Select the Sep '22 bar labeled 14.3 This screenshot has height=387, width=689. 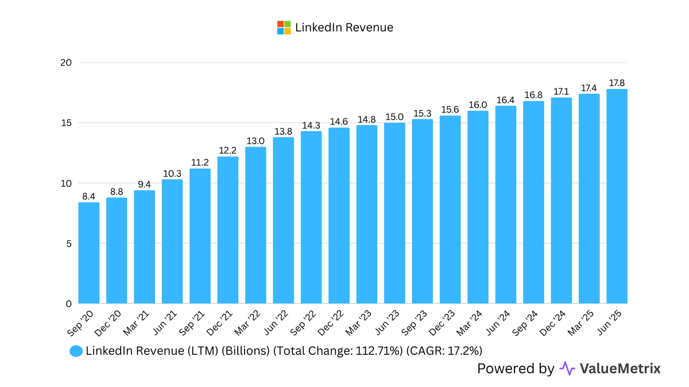tap(311, 217)
